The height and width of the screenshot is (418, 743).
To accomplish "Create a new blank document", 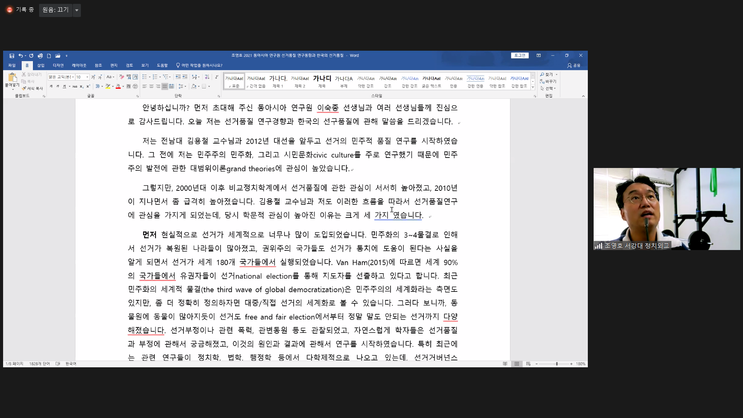I will (x=49, y=56).
